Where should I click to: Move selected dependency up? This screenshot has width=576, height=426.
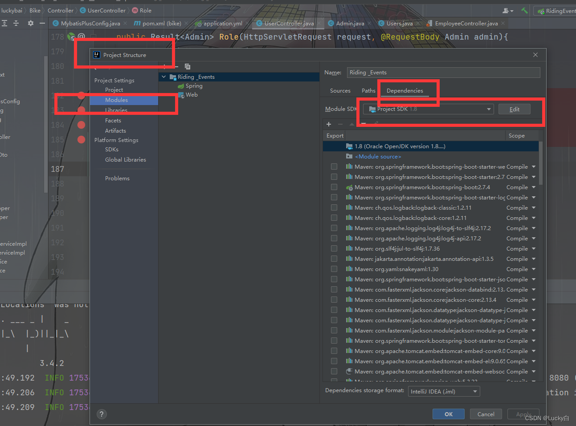coord(352,124)
